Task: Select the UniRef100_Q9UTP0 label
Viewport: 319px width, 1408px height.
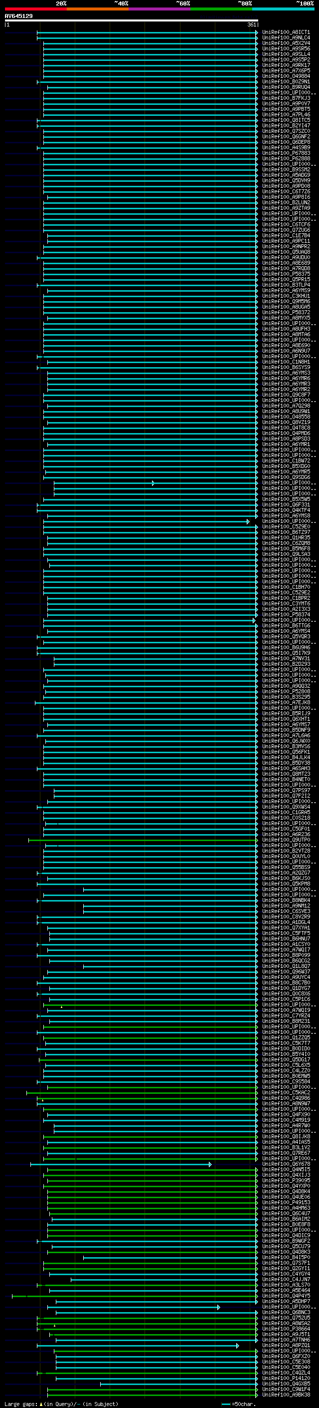Action: click(286, 840)
